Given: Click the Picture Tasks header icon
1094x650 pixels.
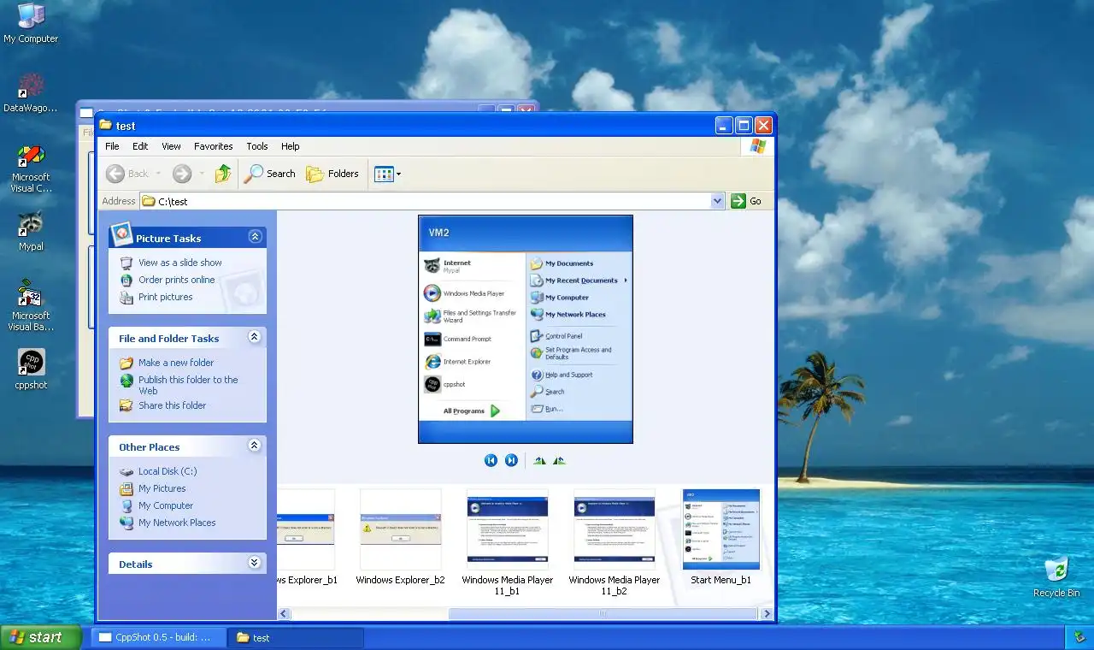Looking at the screenshot, I should tap(121, 233).
